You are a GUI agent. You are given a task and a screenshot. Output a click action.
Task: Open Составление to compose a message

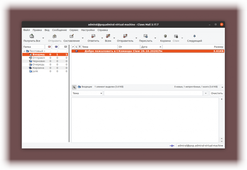[72, 38]
